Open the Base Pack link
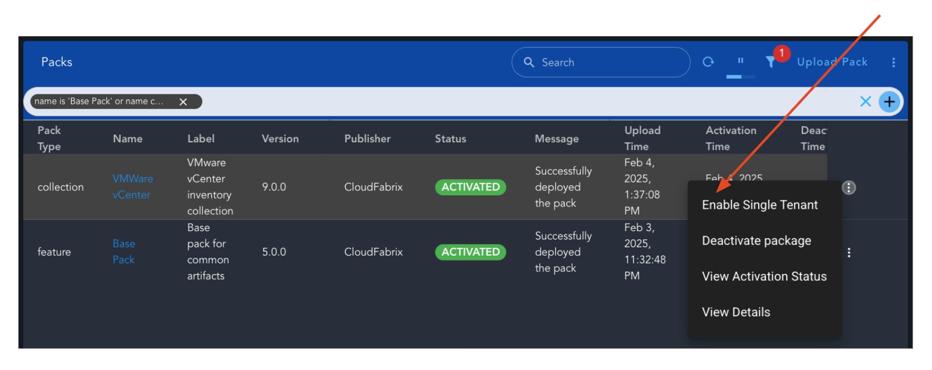The image size is (932, 370). [124, 252]
